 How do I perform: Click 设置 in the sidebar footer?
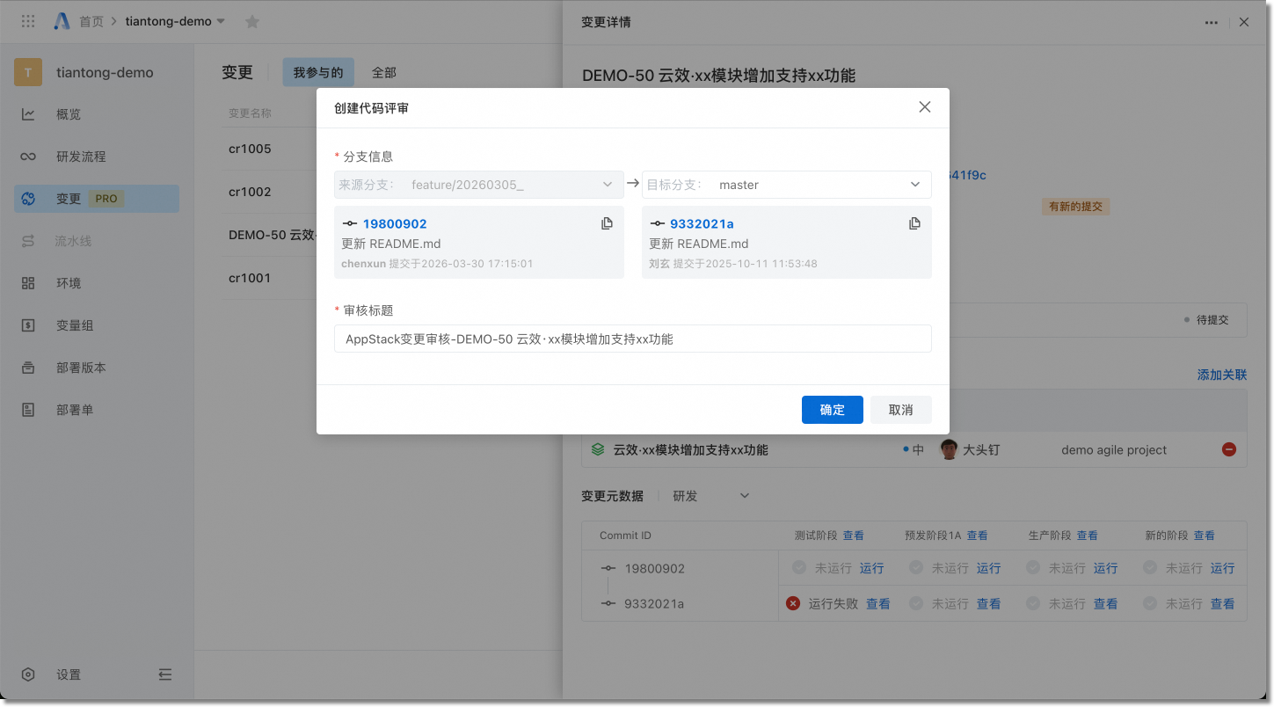[x=69, y=674]
